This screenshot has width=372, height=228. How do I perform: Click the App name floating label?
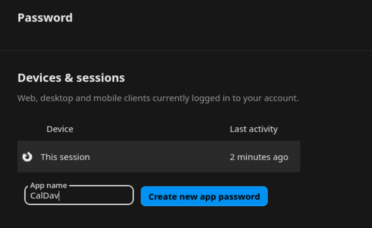point(48,186)
